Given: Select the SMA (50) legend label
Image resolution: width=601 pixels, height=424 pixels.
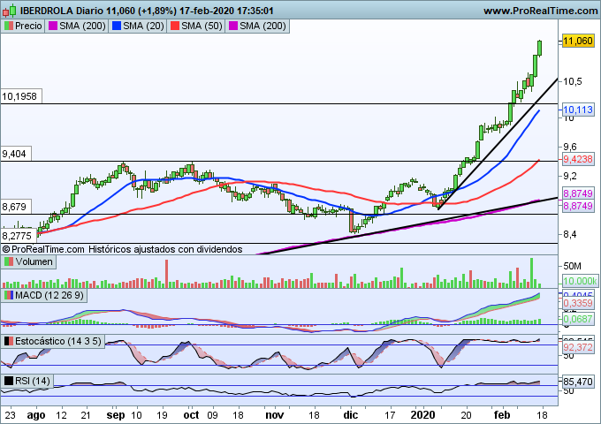Looking at the screenshot, I should 202,26.
